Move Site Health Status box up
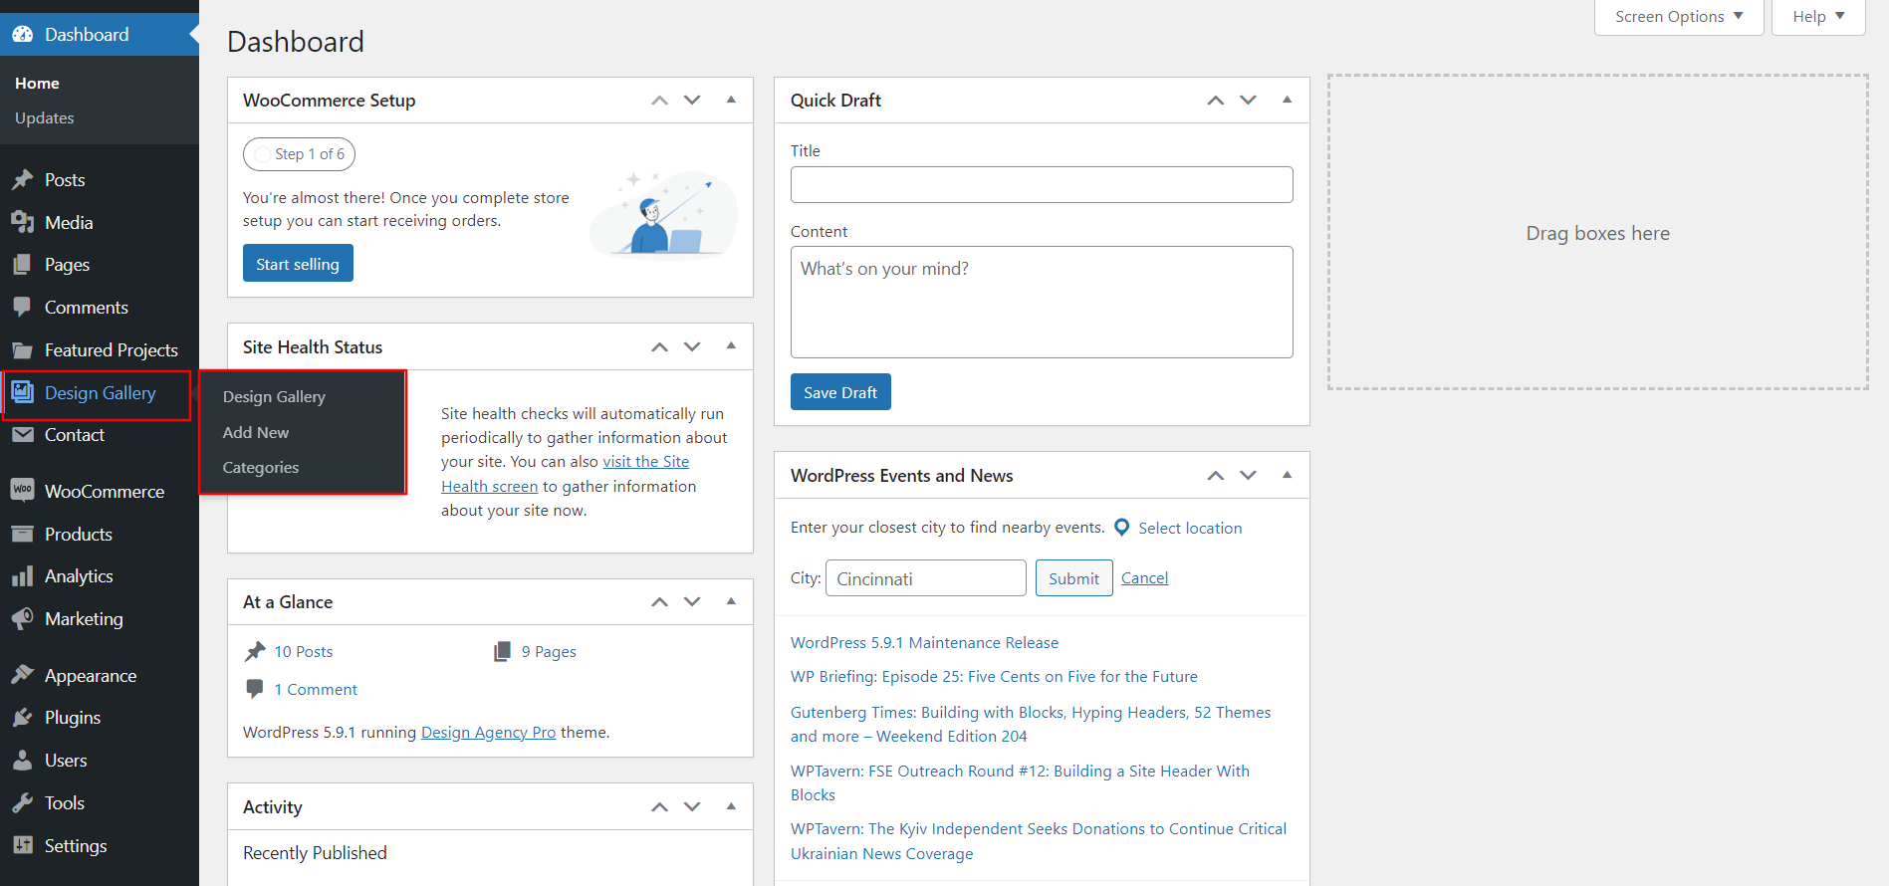This screenshot has width=1889, height=886. coord(659,347)
